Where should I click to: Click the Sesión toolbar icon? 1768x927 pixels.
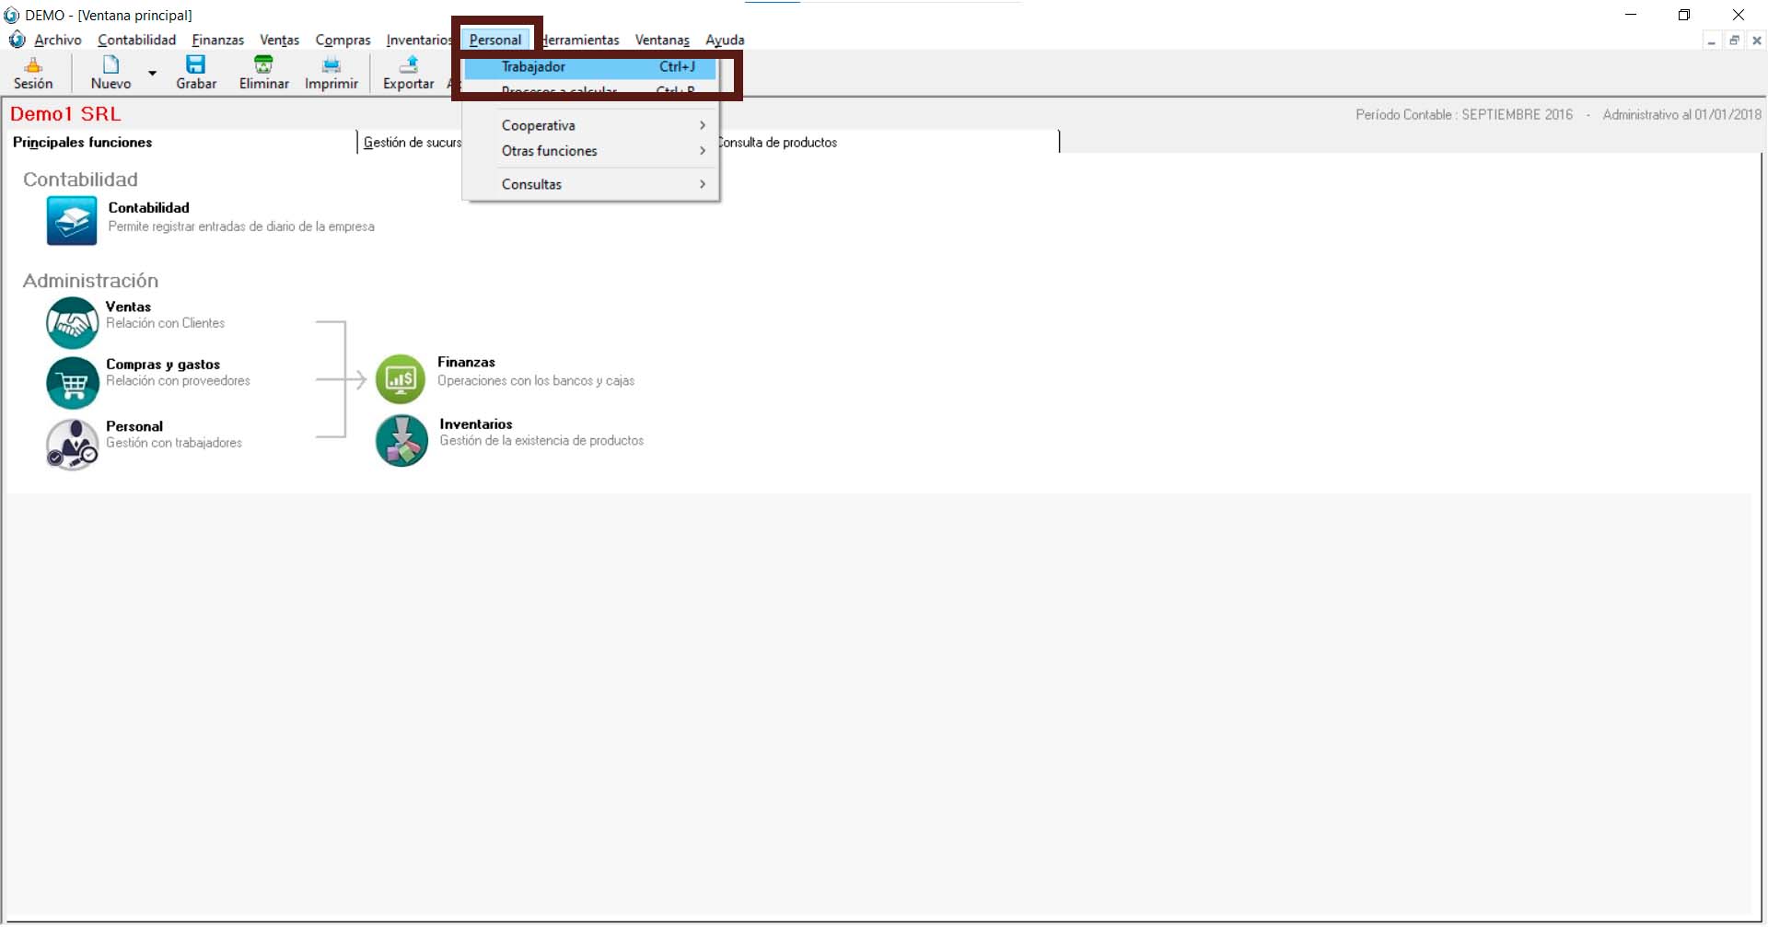(x=33, y=64)
